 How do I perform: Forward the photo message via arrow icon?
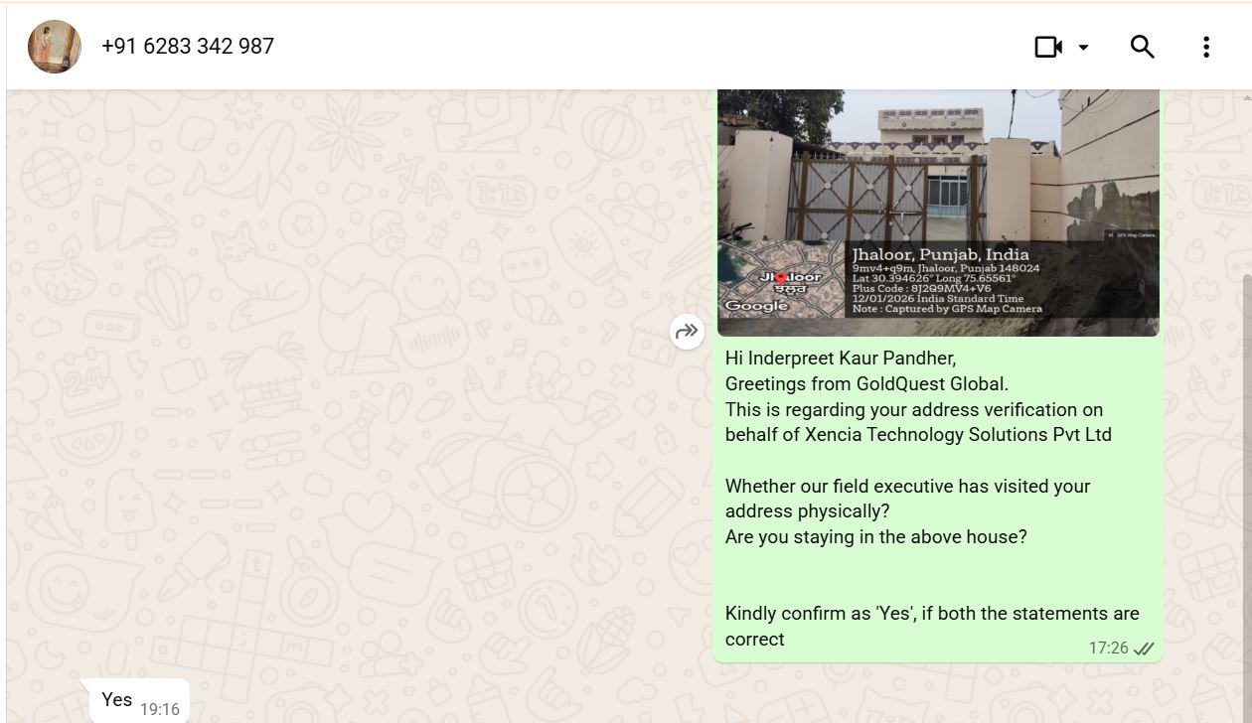[x=687, y=332]
